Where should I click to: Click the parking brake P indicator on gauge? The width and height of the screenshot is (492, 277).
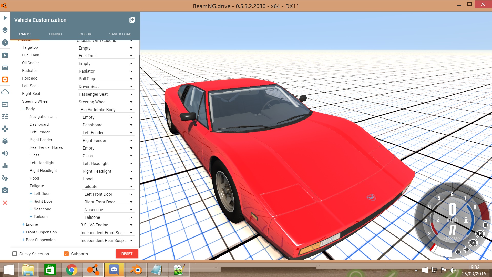tap(480, 234)
